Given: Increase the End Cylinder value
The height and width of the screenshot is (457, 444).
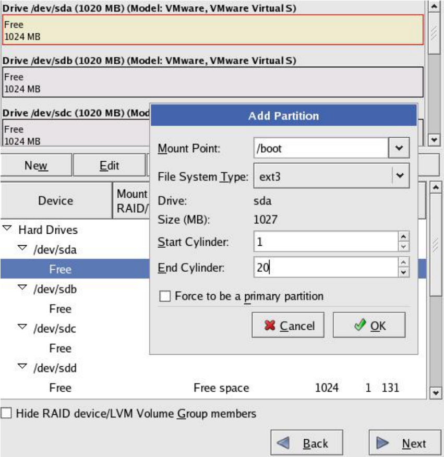Looking at the screenshot, I should [403, 262].
